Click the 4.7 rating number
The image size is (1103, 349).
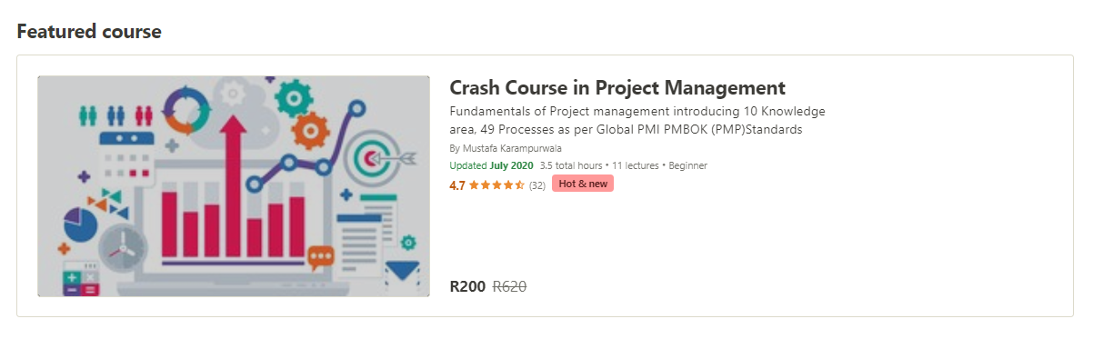pos(457,184)
